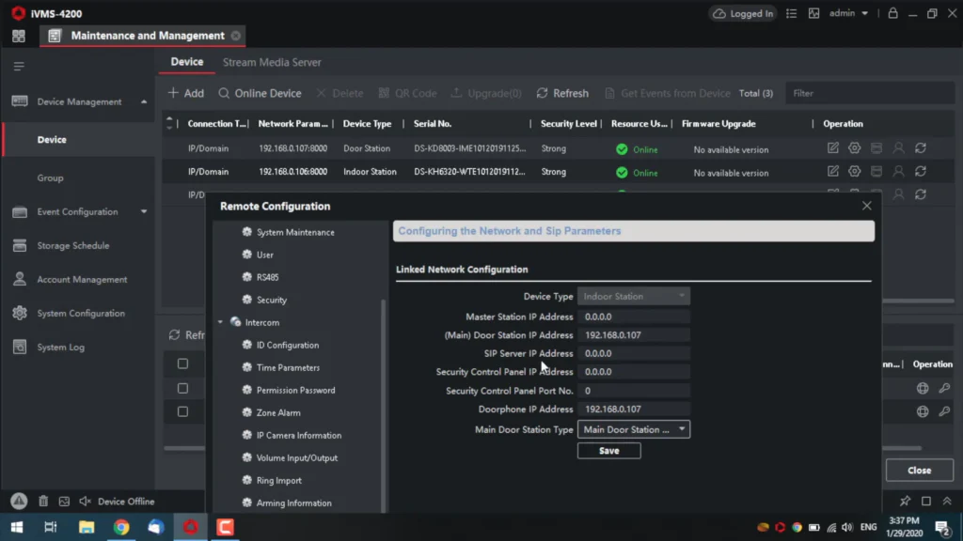Pin the alarm panel with pushpin icon
Viewport: 963px width, 541px height.
point(906,502)
